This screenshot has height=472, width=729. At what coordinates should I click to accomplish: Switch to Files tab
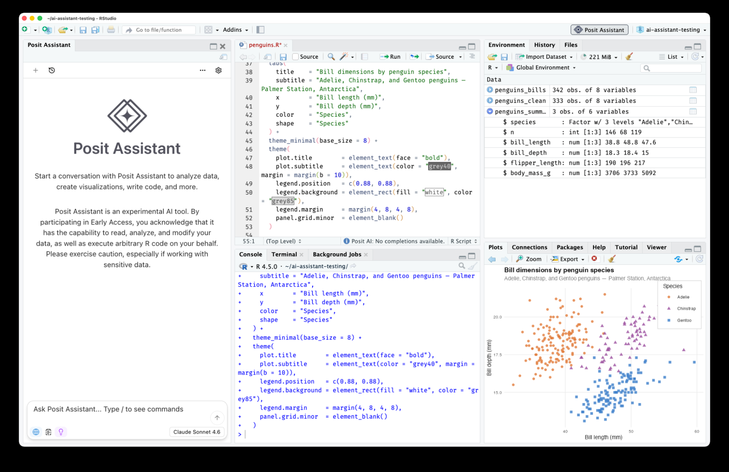[x=571, y=45]
